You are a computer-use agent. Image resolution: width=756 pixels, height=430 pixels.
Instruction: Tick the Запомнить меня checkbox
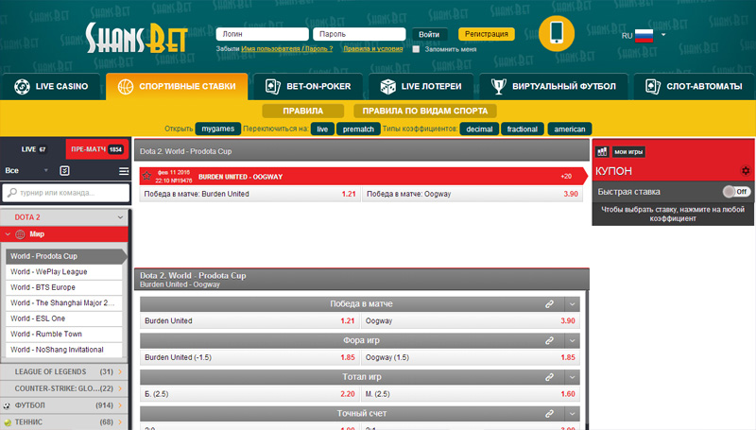[416, 49]
